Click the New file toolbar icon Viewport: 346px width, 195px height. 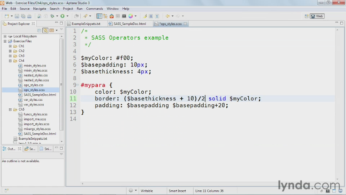[7, 16]
